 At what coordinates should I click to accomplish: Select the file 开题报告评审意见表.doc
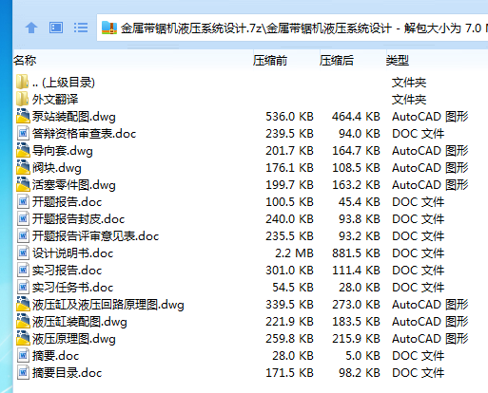pyautogui.click(x=95, y=236)
